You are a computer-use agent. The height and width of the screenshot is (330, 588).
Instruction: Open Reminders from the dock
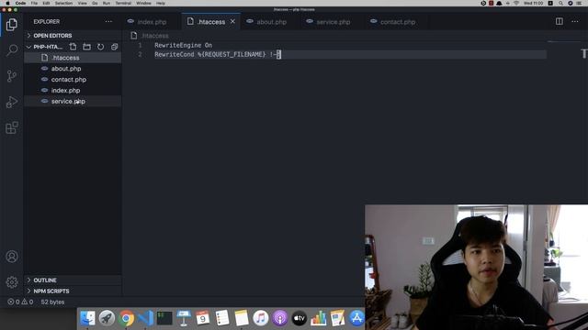[222, 318]
